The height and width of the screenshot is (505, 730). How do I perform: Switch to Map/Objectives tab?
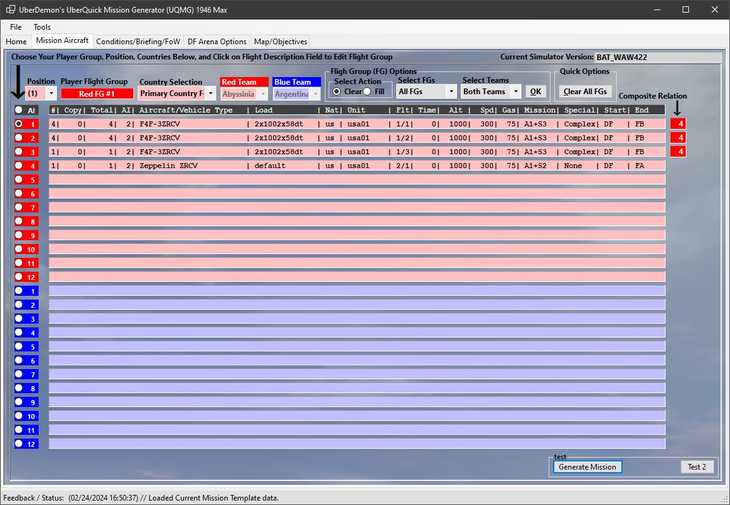[280, 42]
